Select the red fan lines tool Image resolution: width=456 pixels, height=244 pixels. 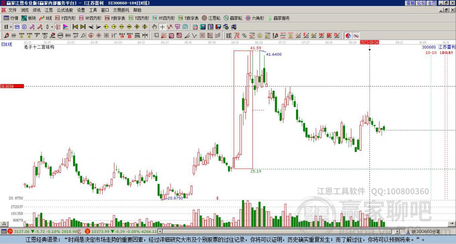(164, 36)
